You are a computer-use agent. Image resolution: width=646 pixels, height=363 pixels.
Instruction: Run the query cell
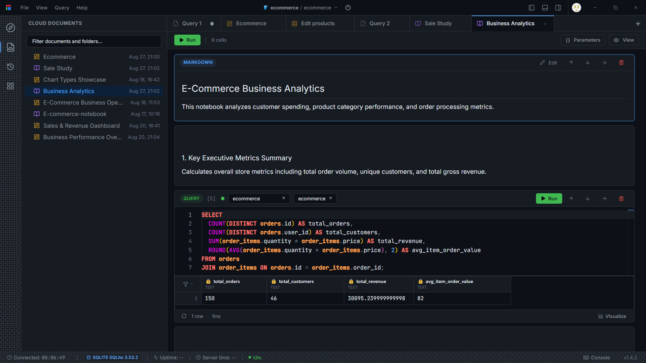(x=549, y=199)
